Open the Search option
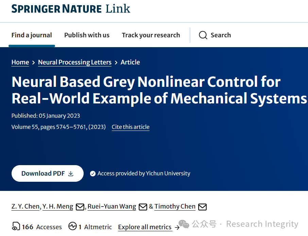The height and width of the screenshot is (236, 308). (x=215, y=35)
